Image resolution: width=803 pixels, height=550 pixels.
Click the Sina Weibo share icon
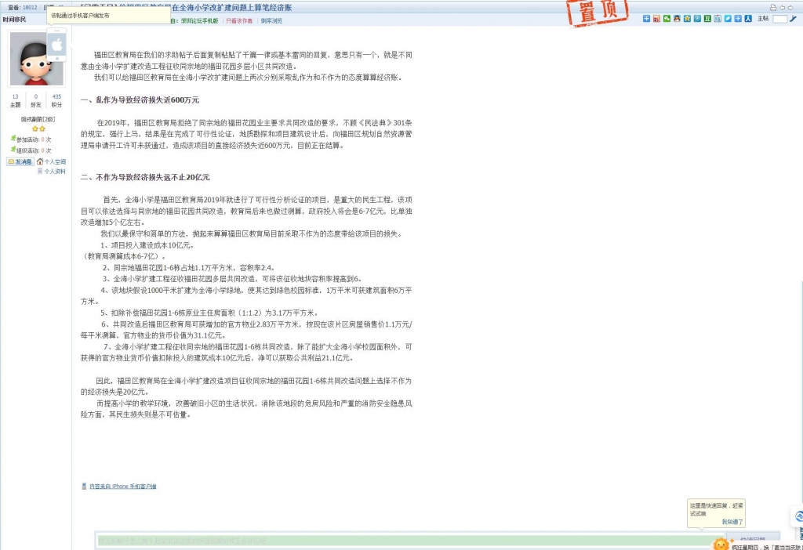click(656, 18)
